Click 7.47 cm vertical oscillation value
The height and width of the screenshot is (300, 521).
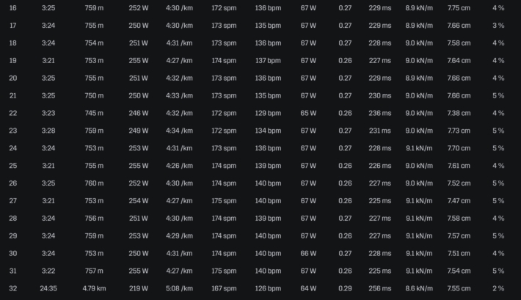(459, 201)
